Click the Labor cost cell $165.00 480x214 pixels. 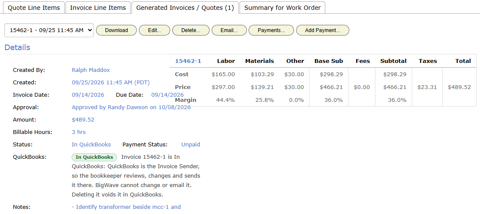click(223, 74)
